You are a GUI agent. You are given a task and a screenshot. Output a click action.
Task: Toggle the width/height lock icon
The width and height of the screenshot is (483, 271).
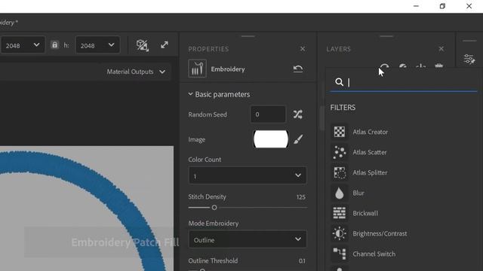click(54, 45)
